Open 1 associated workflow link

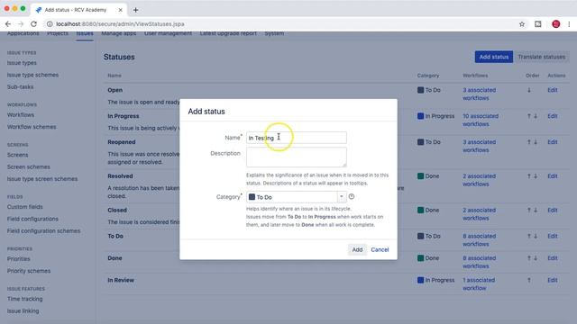[x=479, y=284]
